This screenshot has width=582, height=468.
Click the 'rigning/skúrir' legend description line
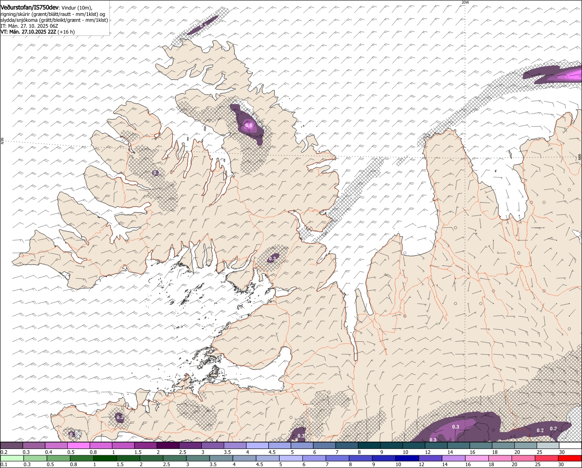[x=53, y=14]
